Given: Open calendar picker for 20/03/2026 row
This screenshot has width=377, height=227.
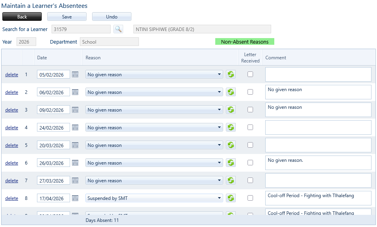Looking at the screenshot, I should pyautogui.click(x=75, y=145).
